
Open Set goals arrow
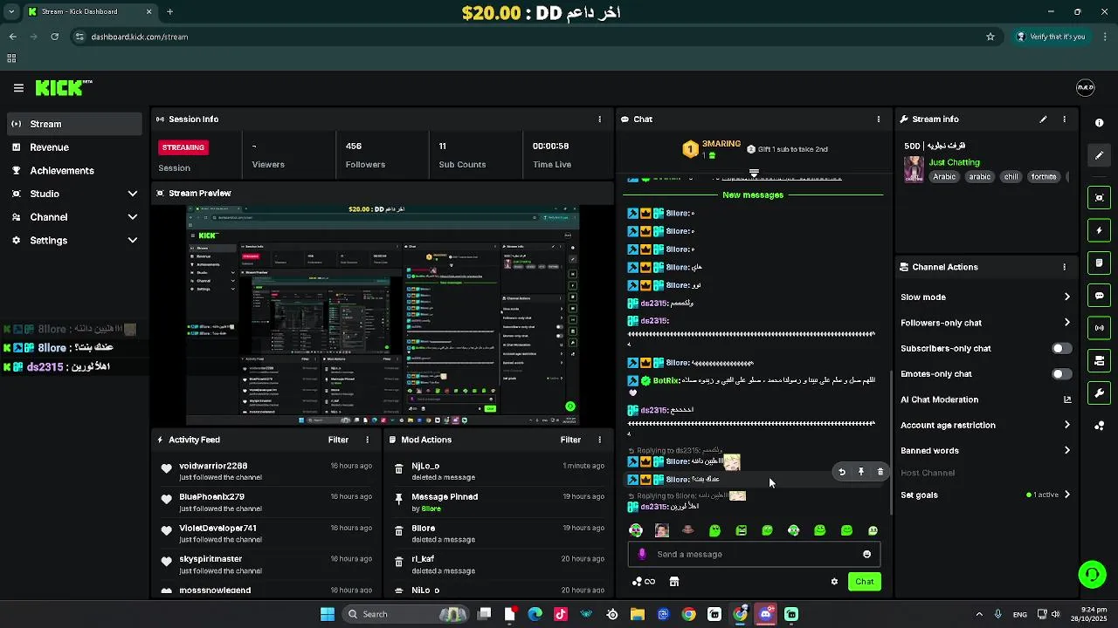coord(1066,495)
